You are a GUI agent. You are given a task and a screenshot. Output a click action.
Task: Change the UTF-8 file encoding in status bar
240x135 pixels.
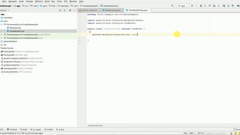(x=201, y=133)
